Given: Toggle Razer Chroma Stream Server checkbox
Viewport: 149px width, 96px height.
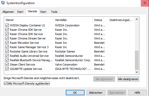Looking at the screenshot, I should [x=7, y=38].
